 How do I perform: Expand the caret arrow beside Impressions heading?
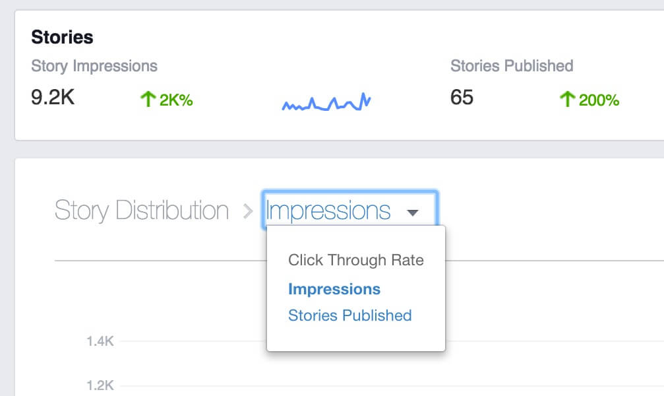413,213
